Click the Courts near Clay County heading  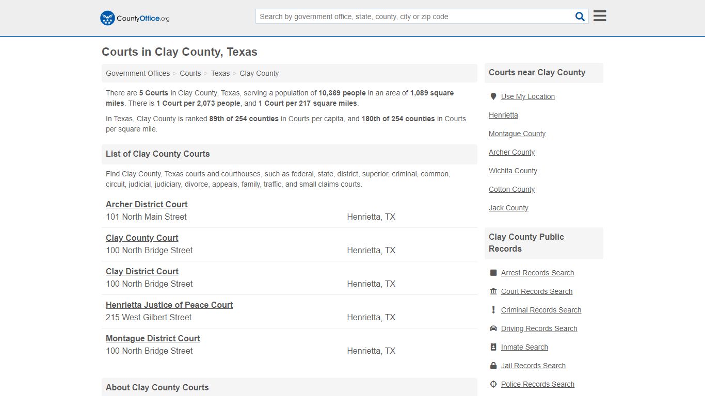537,72
